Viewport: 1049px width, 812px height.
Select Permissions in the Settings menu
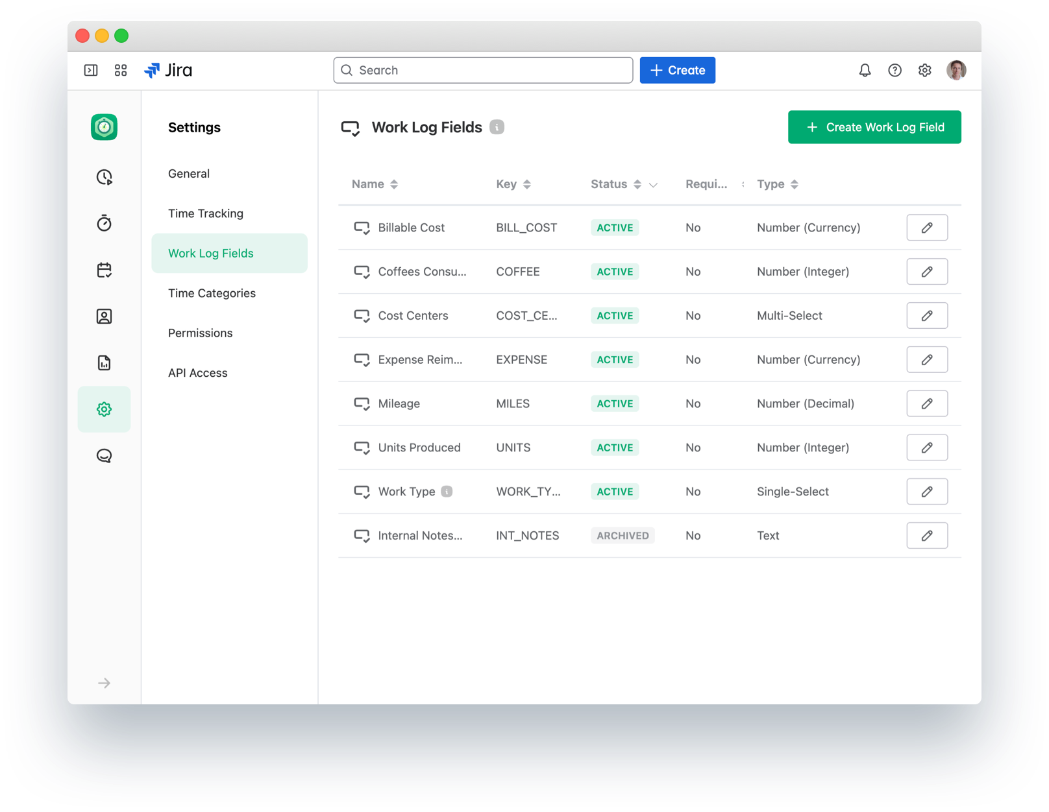click(x=200, y=333)
